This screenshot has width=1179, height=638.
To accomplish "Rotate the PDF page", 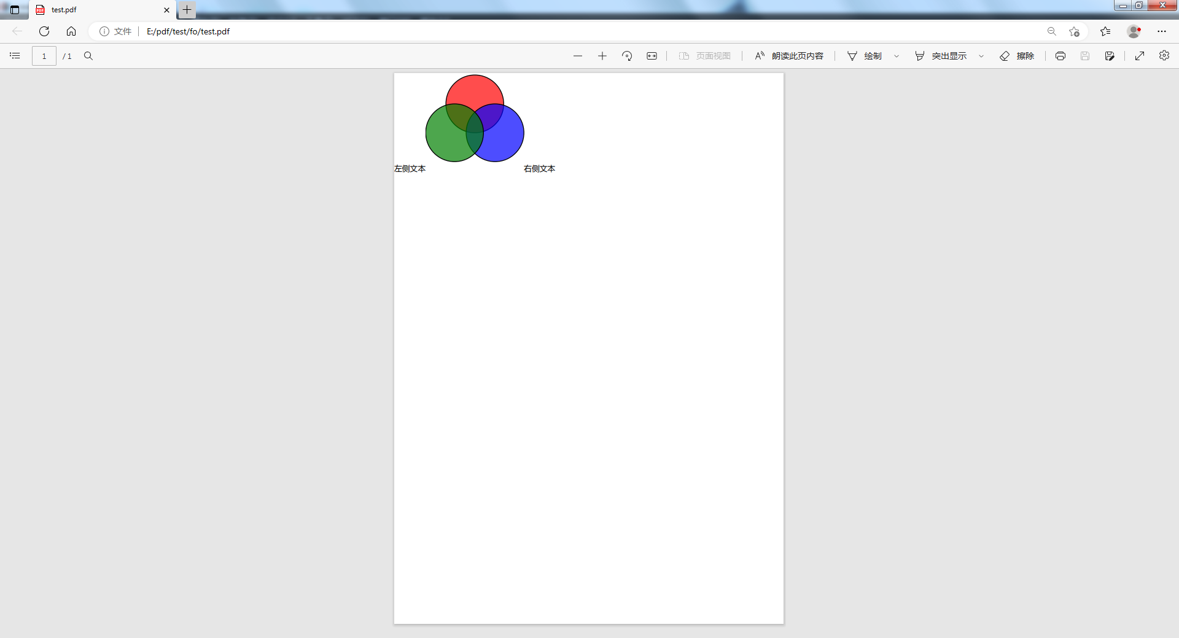I will 627,56.
